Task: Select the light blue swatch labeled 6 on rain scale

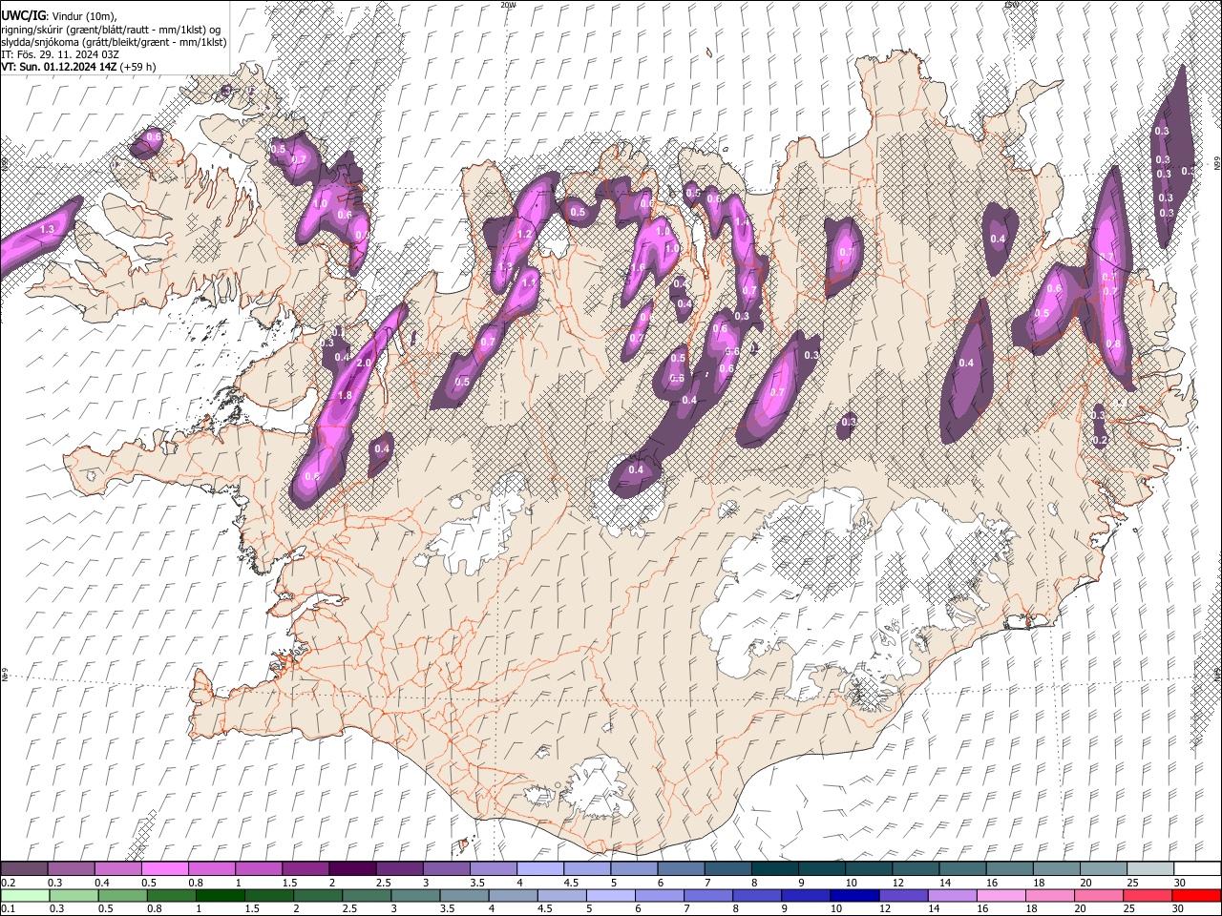Action: point(659,895)
